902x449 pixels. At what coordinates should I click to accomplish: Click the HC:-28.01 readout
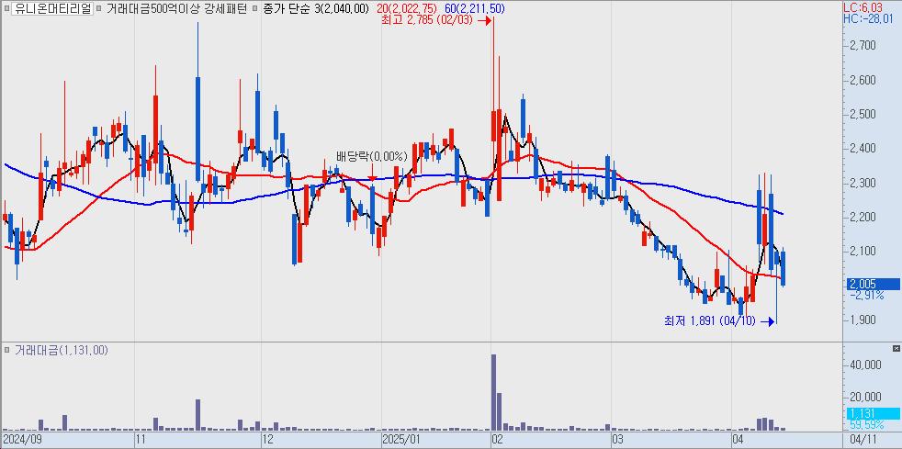point(870,19)
